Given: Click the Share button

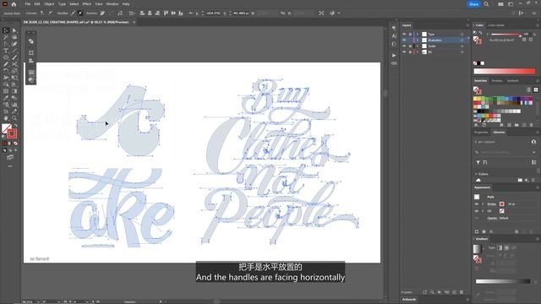Looking at the screenshot, I should point(473,4).
